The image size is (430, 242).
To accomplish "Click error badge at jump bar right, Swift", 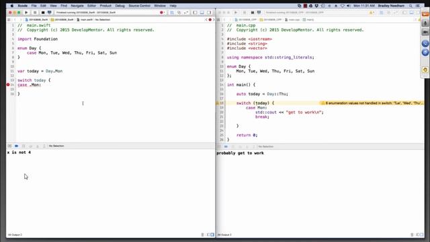I will 210,19.
